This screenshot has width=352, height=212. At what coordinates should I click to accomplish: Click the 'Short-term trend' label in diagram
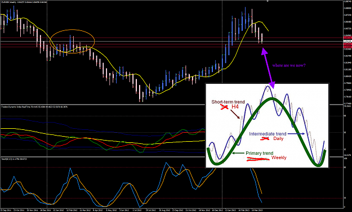228,102
